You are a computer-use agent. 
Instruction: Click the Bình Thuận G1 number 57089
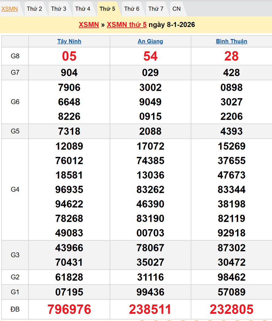pyautogui.click(x=232, y=292)
